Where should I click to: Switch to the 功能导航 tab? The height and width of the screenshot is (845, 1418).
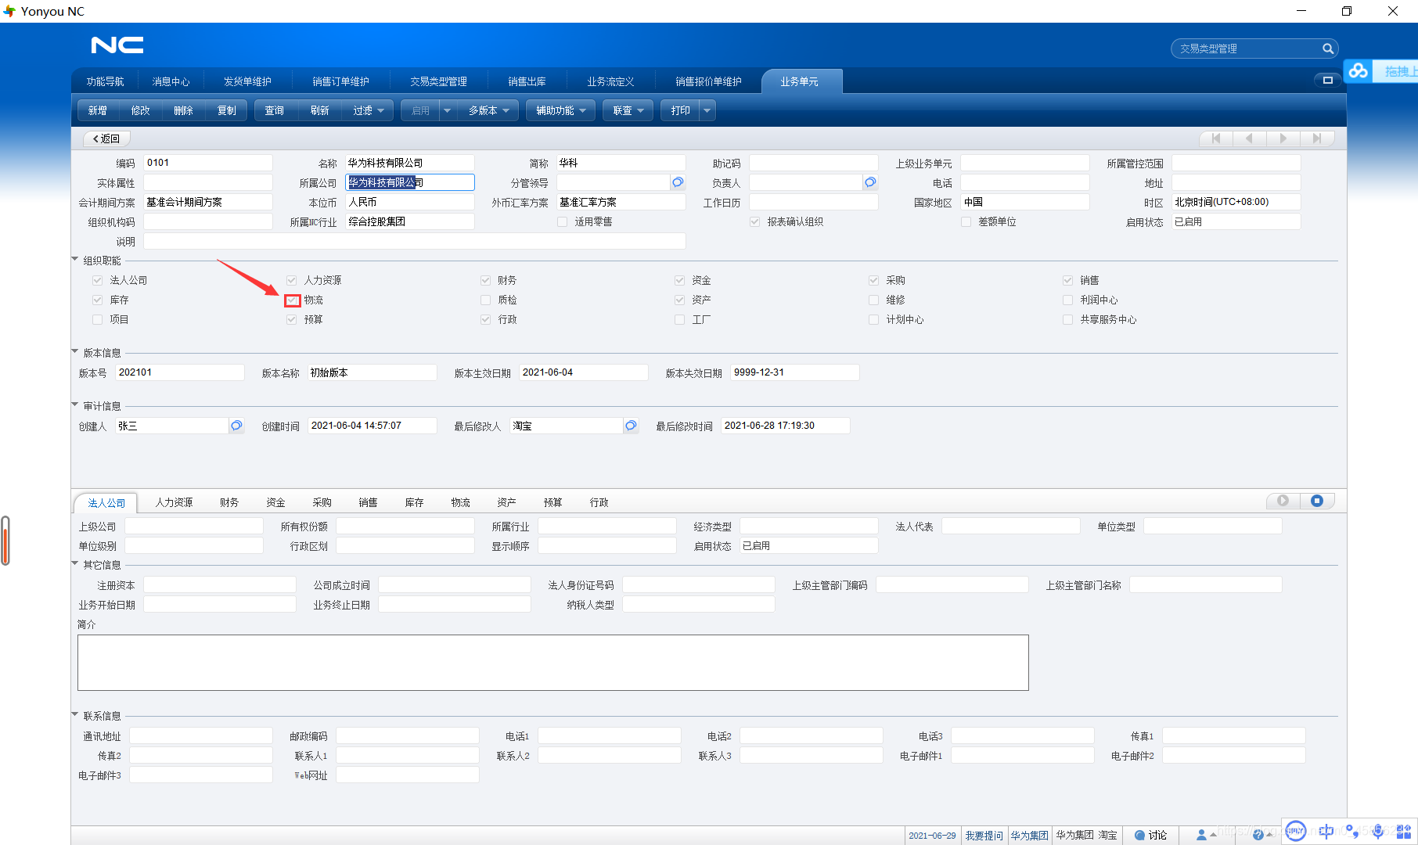106,81
